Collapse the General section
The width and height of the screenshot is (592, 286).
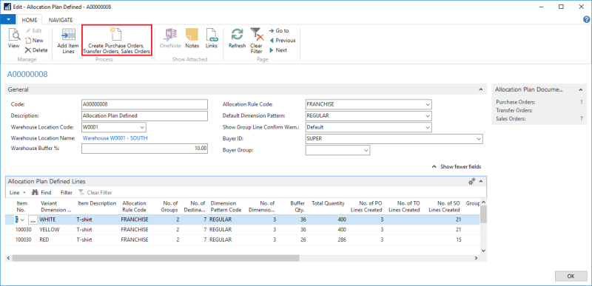(480, 89)
